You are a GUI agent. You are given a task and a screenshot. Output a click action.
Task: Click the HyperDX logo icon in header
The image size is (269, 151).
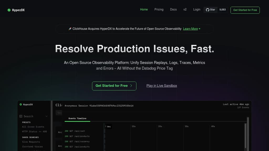coord(9,10)
